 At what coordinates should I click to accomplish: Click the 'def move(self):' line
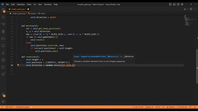[30, 26]
